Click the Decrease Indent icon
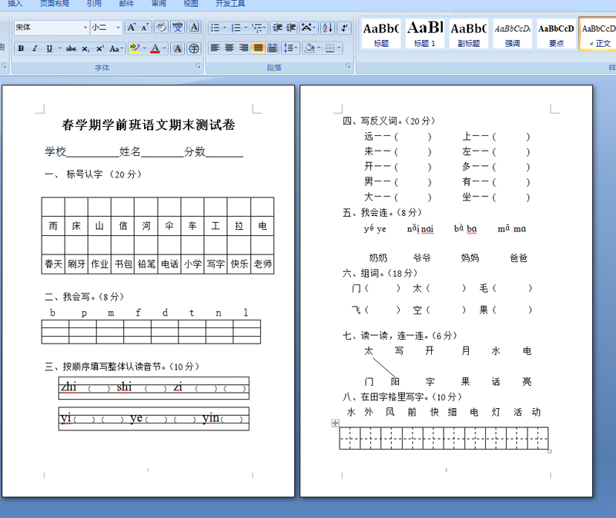 [278, 28]
